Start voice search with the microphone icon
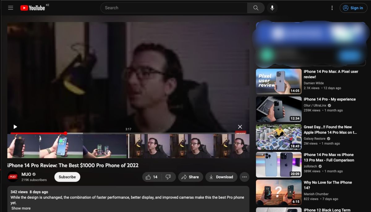Image resolution: width=371 pixels, height=212 pixels. click(272, 8)
